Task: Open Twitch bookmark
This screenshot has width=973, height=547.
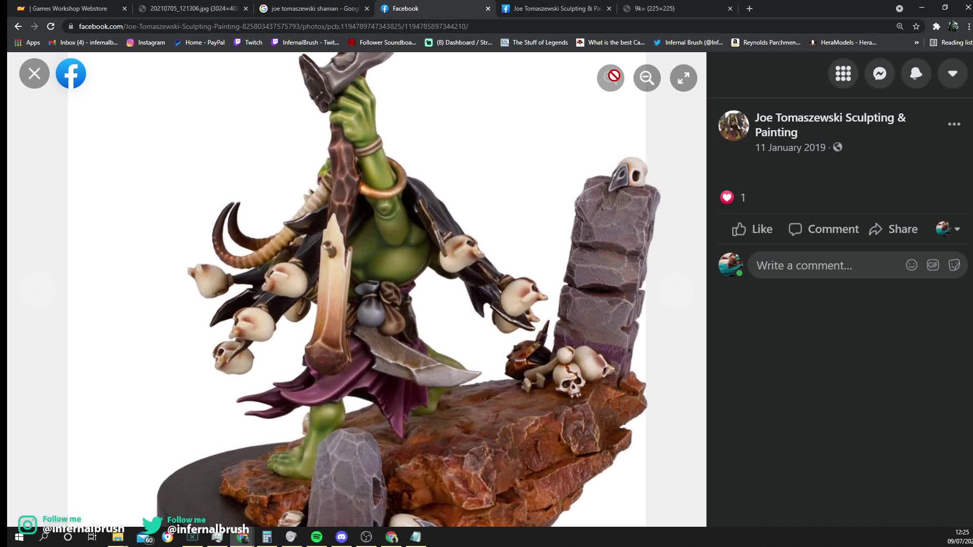Action: [x=248, y=43]
